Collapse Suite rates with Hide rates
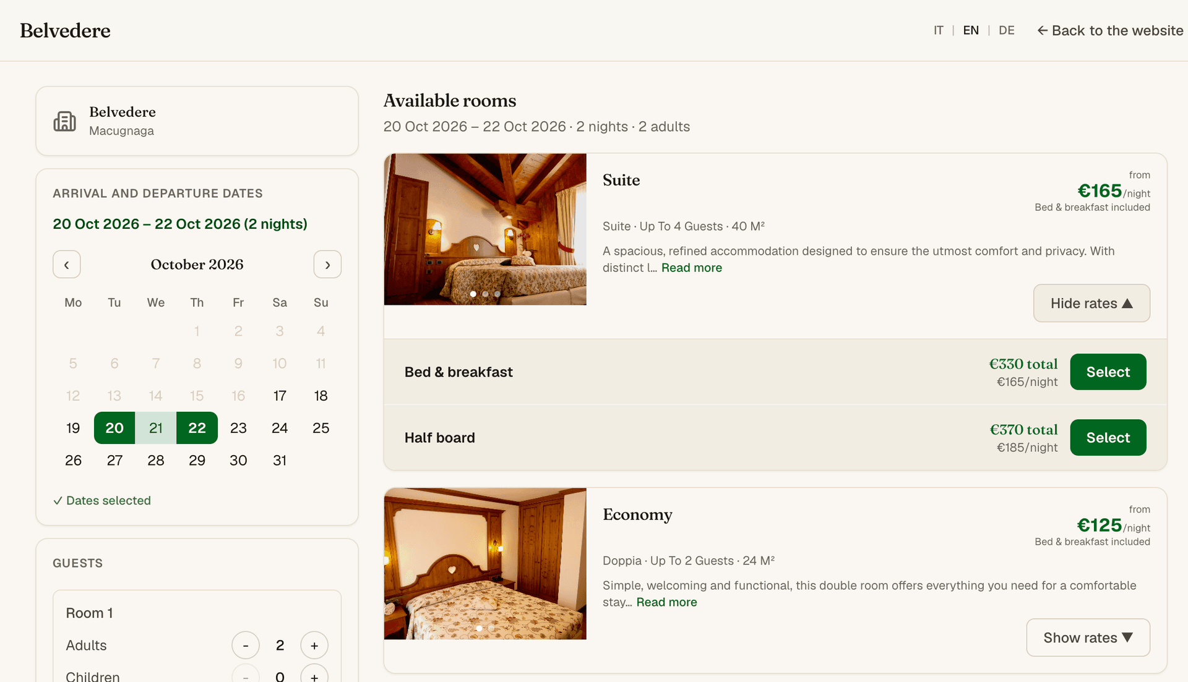Viewport: 1188px width, 682px height. [x=1091, y=303]
